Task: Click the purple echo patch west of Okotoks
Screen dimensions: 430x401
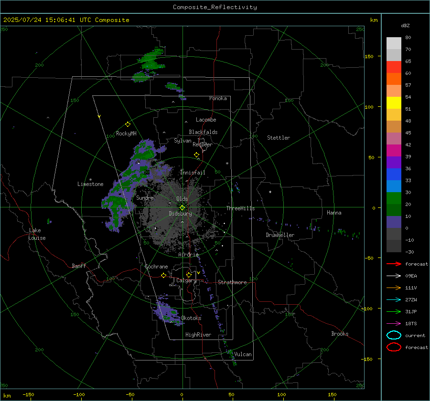Action: pos(167,311)
